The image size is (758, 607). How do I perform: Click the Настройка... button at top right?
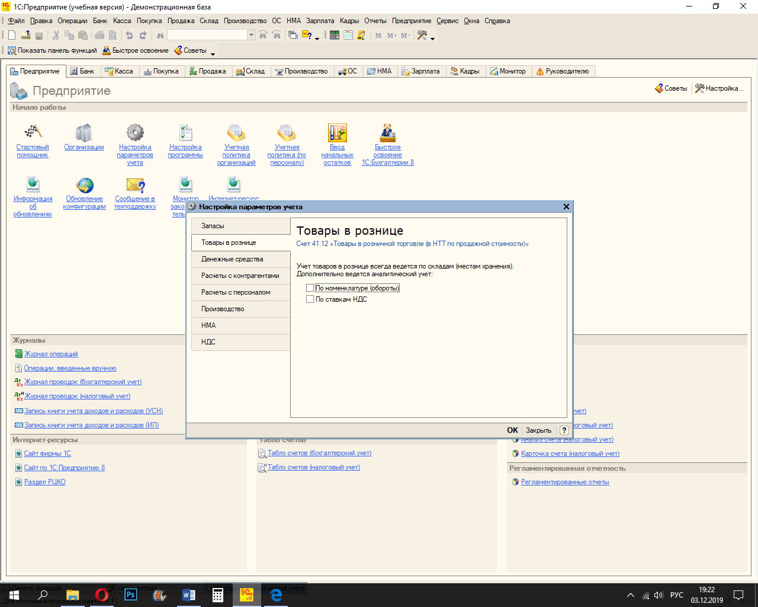click(719, 88)
